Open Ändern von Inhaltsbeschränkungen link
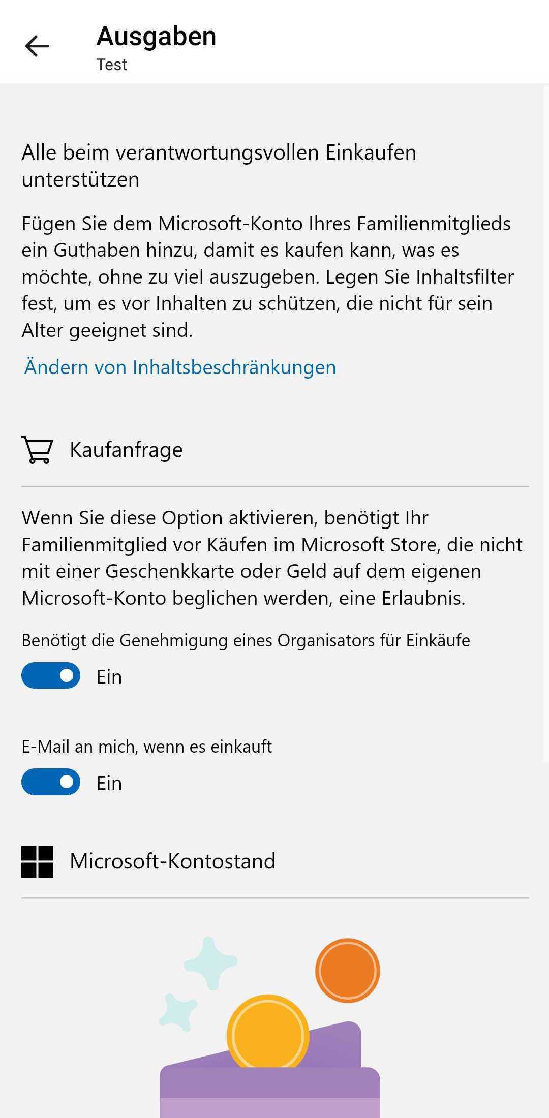Viewport: 549px width, 1118px height. click(x=180, y=367)
